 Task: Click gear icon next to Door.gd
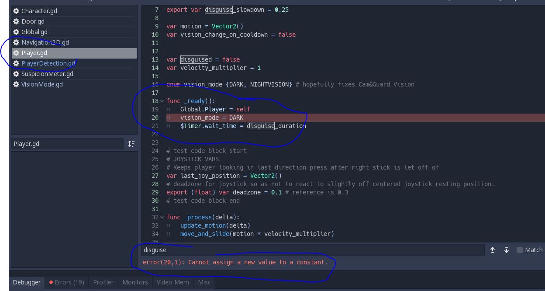click(16, 21)
